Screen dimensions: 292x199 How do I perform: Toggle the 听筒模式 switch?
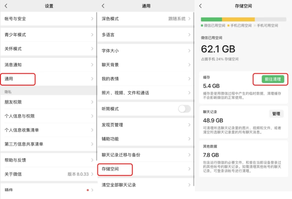click(184, 109)
